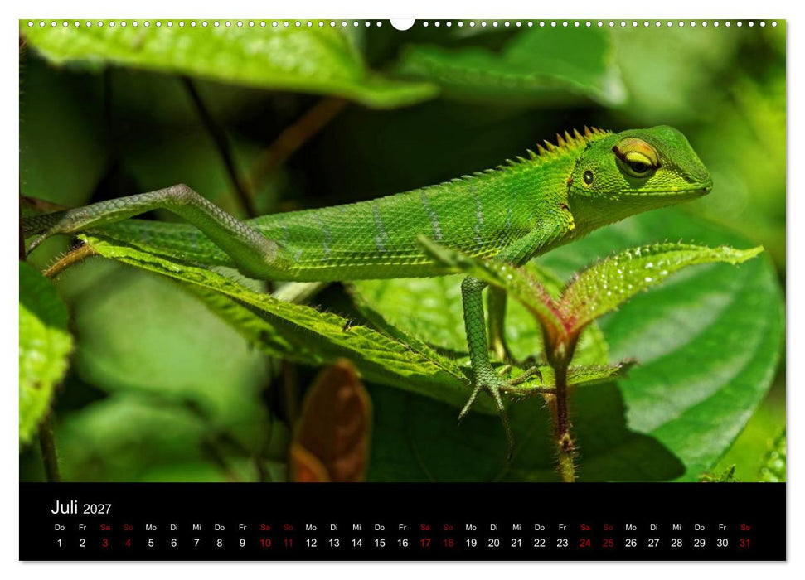
Task: Select date 22 in the calendar
Action: [540, 543]
